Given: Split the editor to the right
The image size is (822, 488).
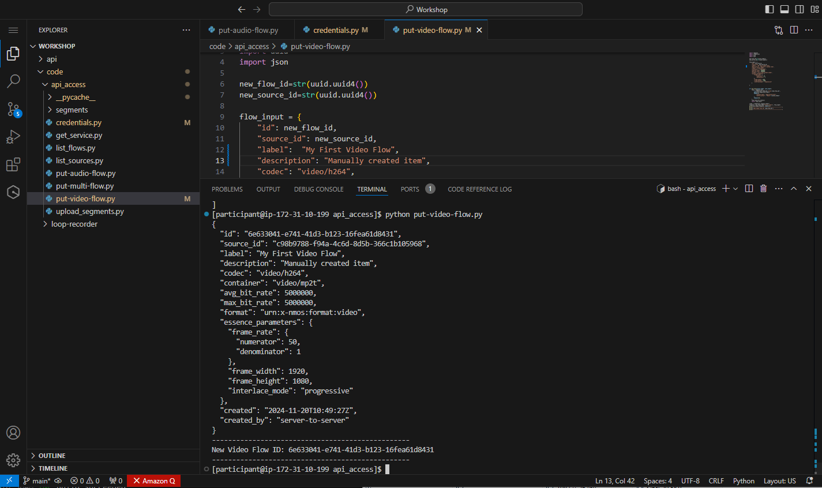Looking at the screenshot, I should tap(794, 30).
